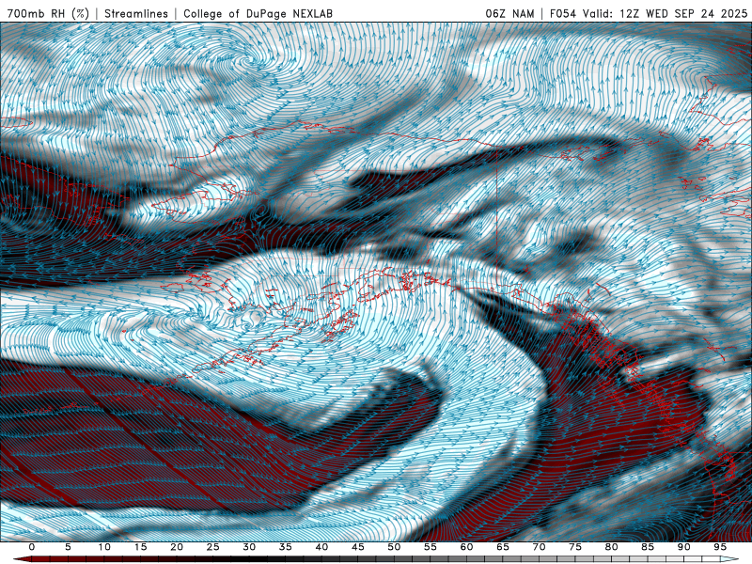This screenshot has width=752, height=564.
Task: Click the 'F054' forecast hour text
Action: click(x=562, y=13)
